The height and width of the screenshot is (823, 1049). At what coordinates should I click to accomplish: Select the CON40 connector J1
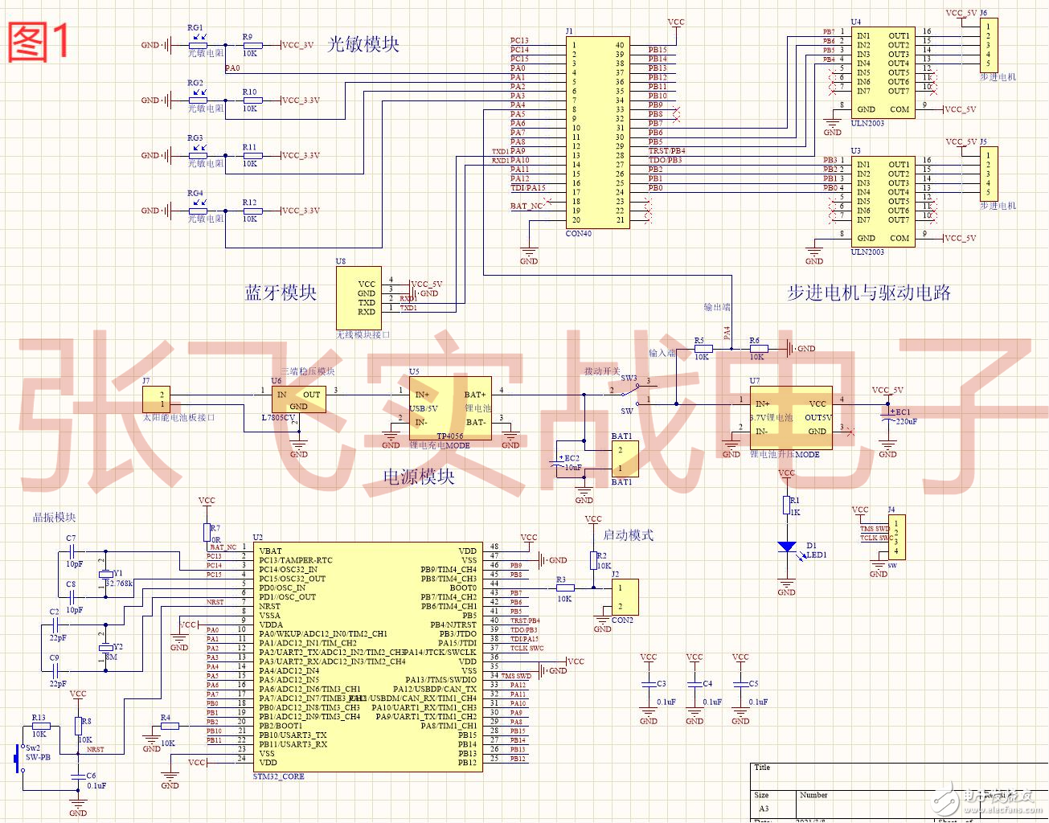(x=597, y=133)
